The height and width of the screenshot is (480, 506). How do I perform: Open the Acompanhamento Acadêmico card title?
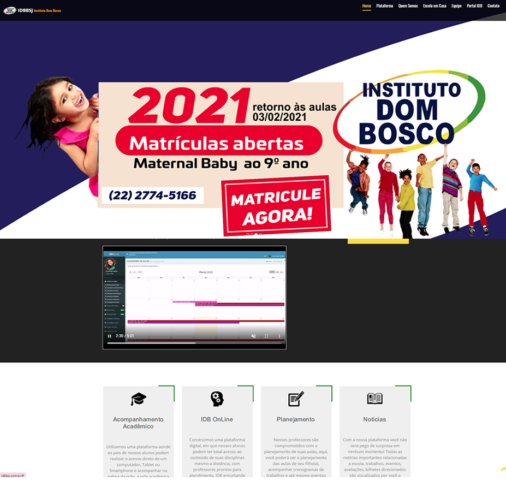pyautogui.click(x=138, y=423)
